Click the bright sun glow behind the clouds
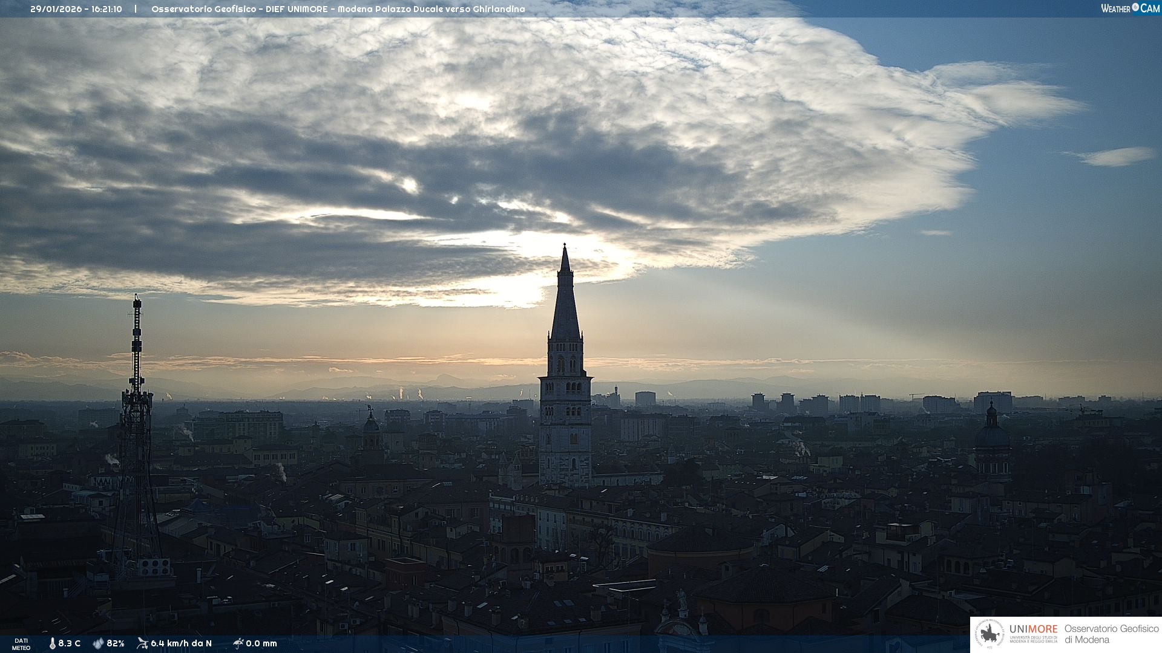 pos(520,284)
